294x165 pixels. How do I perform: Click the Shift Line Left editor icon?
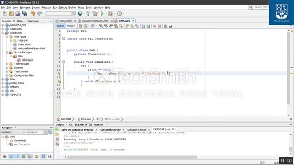click(143, 26)
